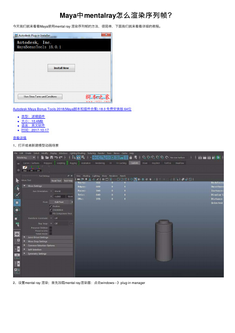Open the Windows menu in Maya
The height and width of the screenshot is (333, 235).
(x=63, y=153)
